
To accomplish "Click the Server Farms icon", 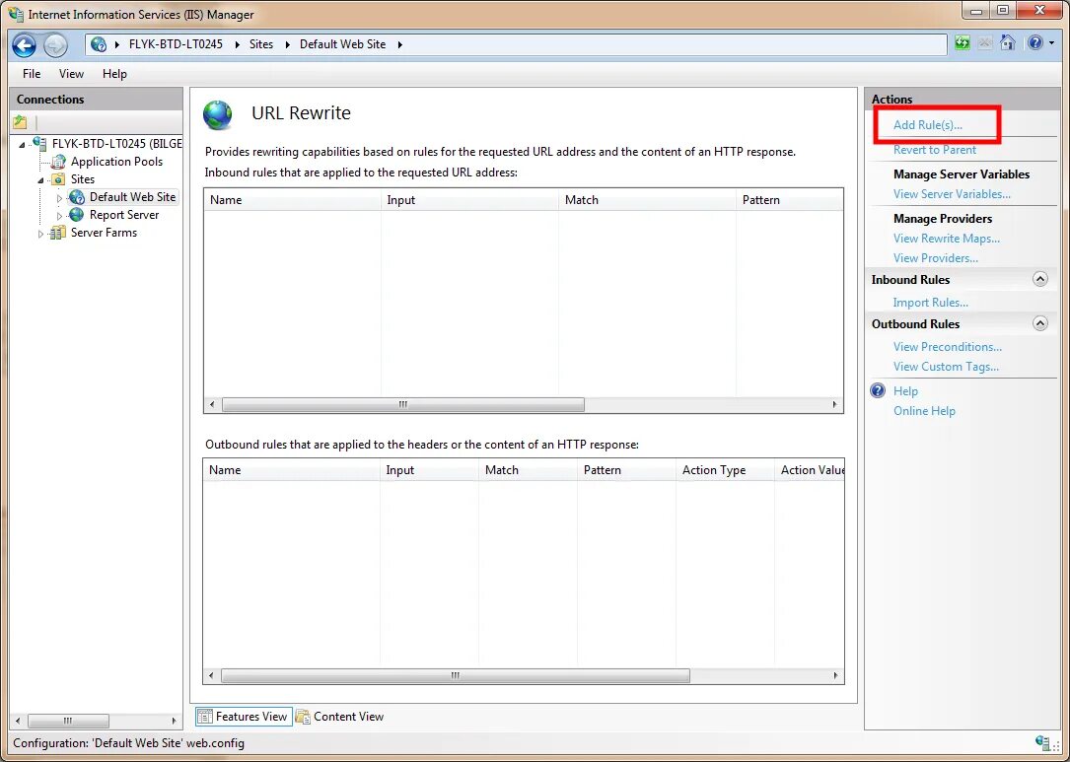I will (59, 233).
